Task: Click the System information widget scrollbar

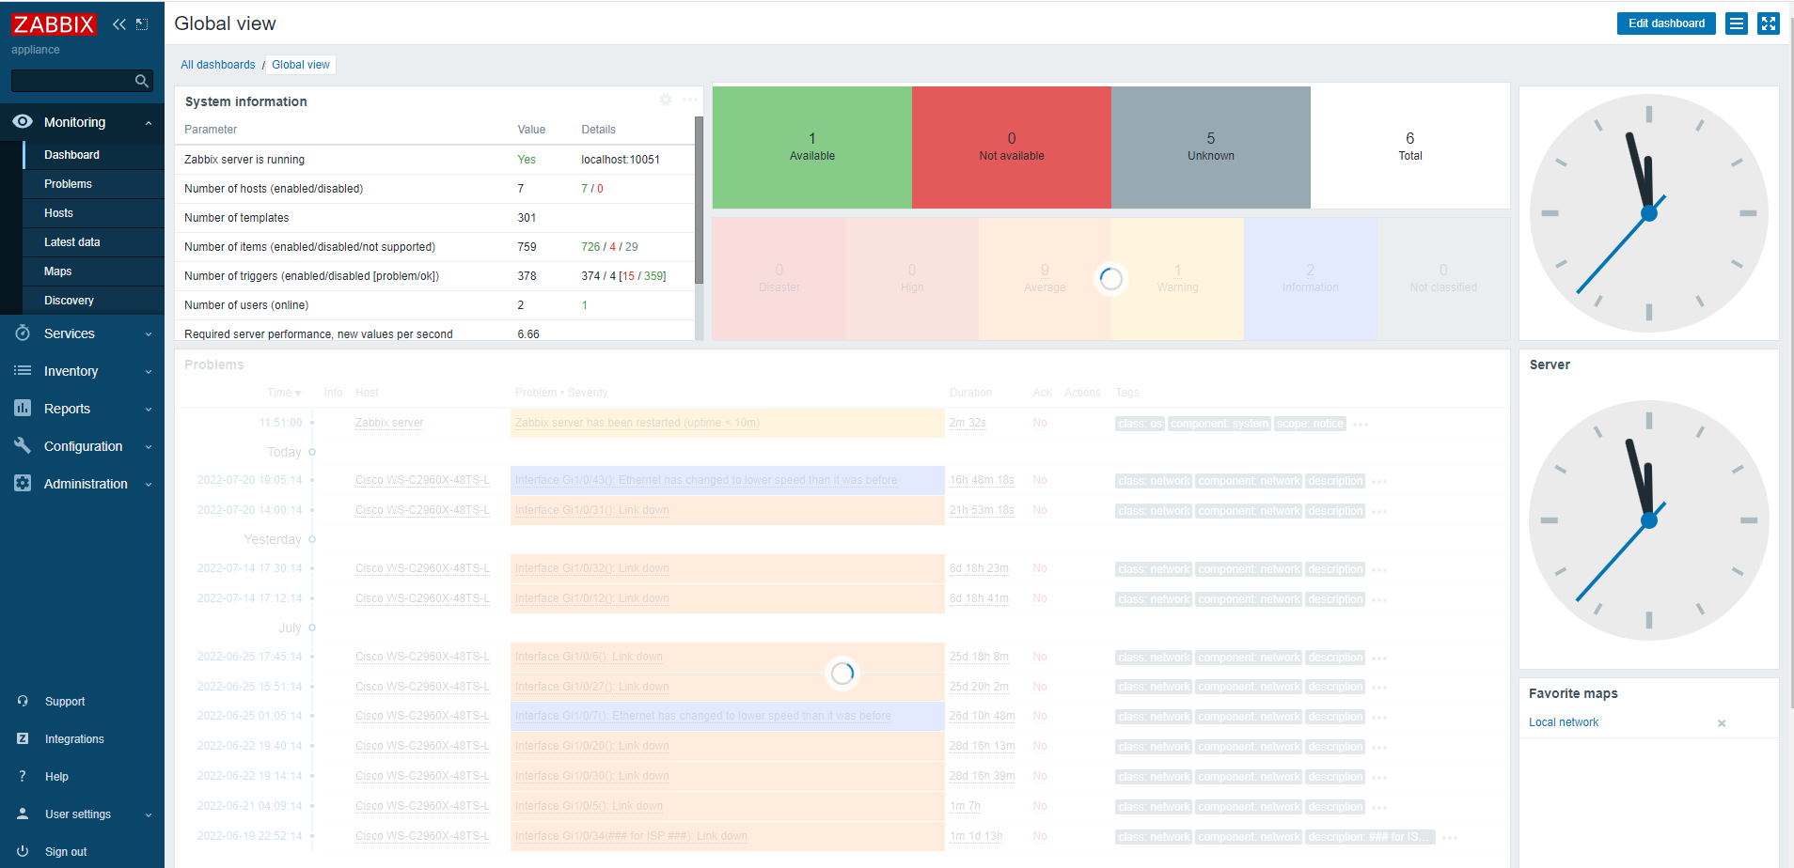Action: coord(699,200)
